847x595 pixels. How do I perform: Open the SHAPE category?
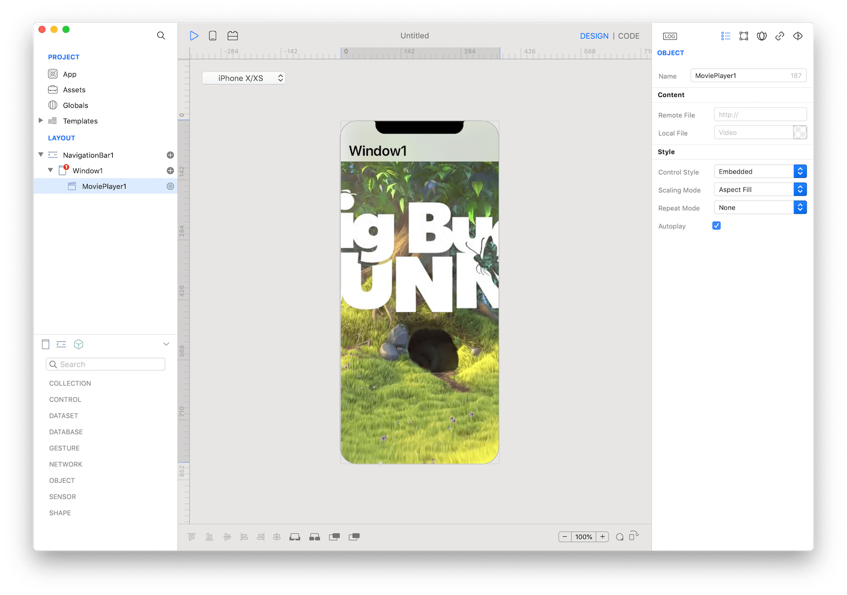pyautogui.click(x=60, y=513)
